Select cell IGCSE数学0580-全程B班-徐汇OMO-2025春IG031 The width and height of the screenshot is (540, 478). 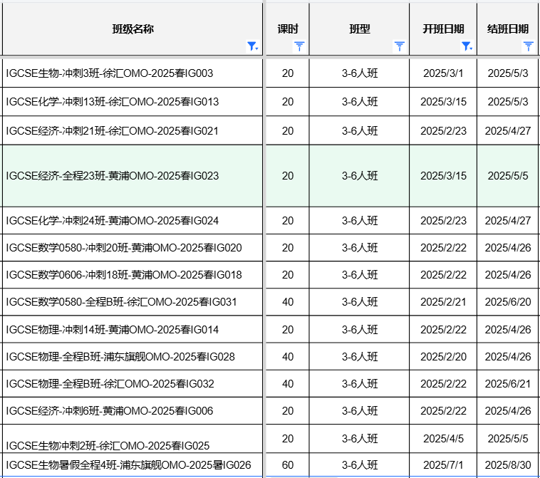coord(133,302)
